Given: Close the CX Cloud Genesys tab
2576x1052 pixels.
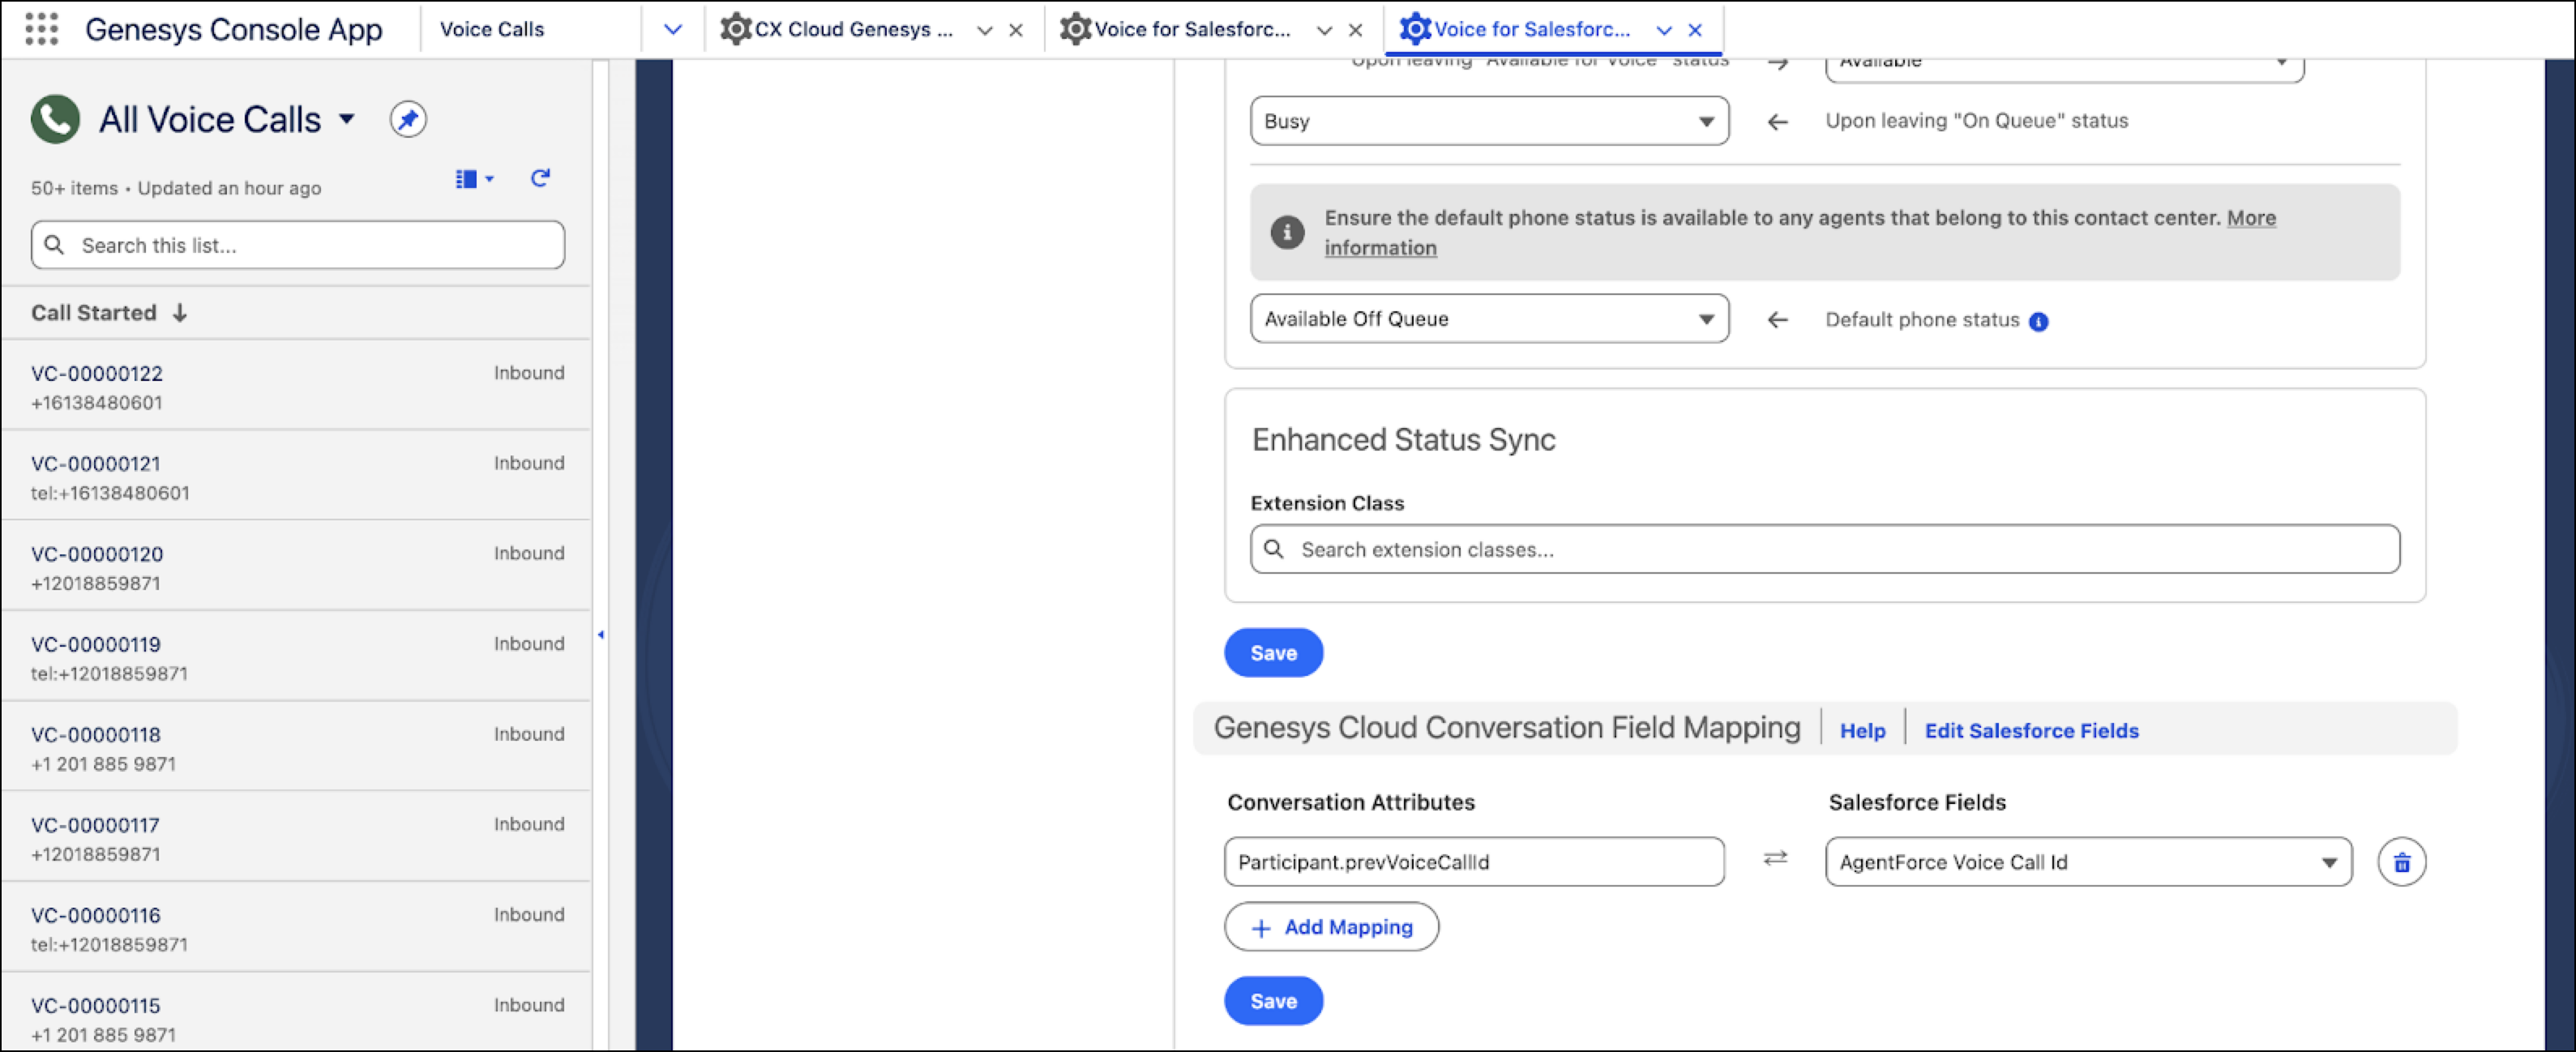Looking at the screenshot, I should (x=1015, y=30).
